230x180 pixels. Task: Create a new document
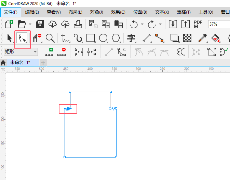tap(9, 24)
